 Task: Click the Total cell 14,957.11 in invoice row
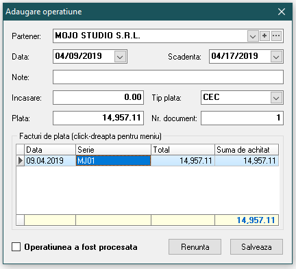coord(183,161)
